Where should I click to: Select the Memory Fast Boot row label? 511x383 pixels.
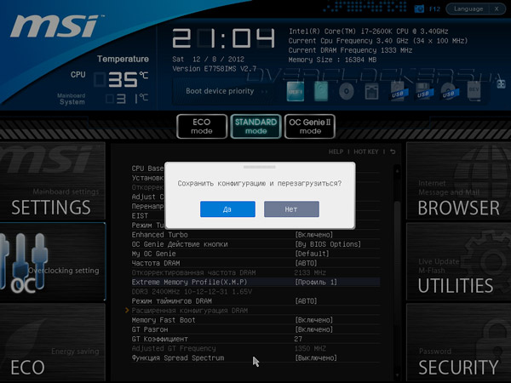[164, 320]
